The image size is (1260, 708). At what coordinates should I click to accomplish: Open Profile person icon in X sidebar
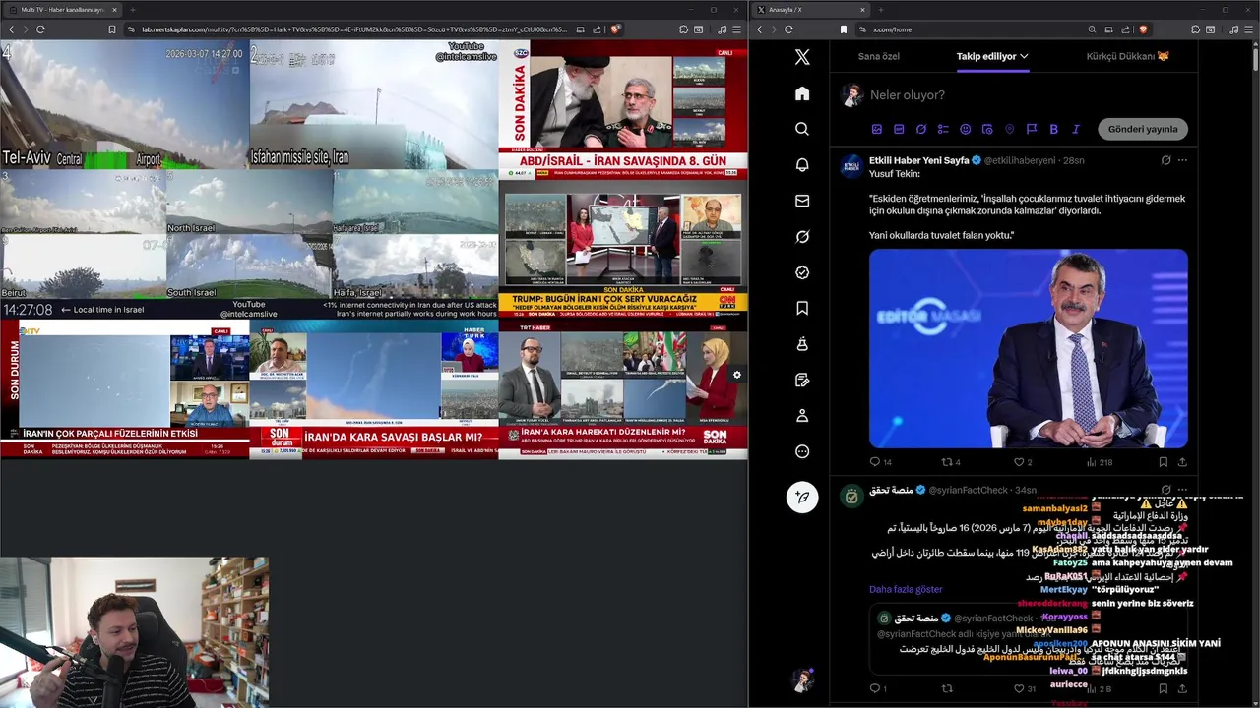pyautogui.click(x=802, y=416)
